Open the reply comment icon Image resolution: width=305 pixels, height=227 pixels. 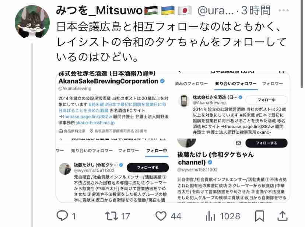62,216
